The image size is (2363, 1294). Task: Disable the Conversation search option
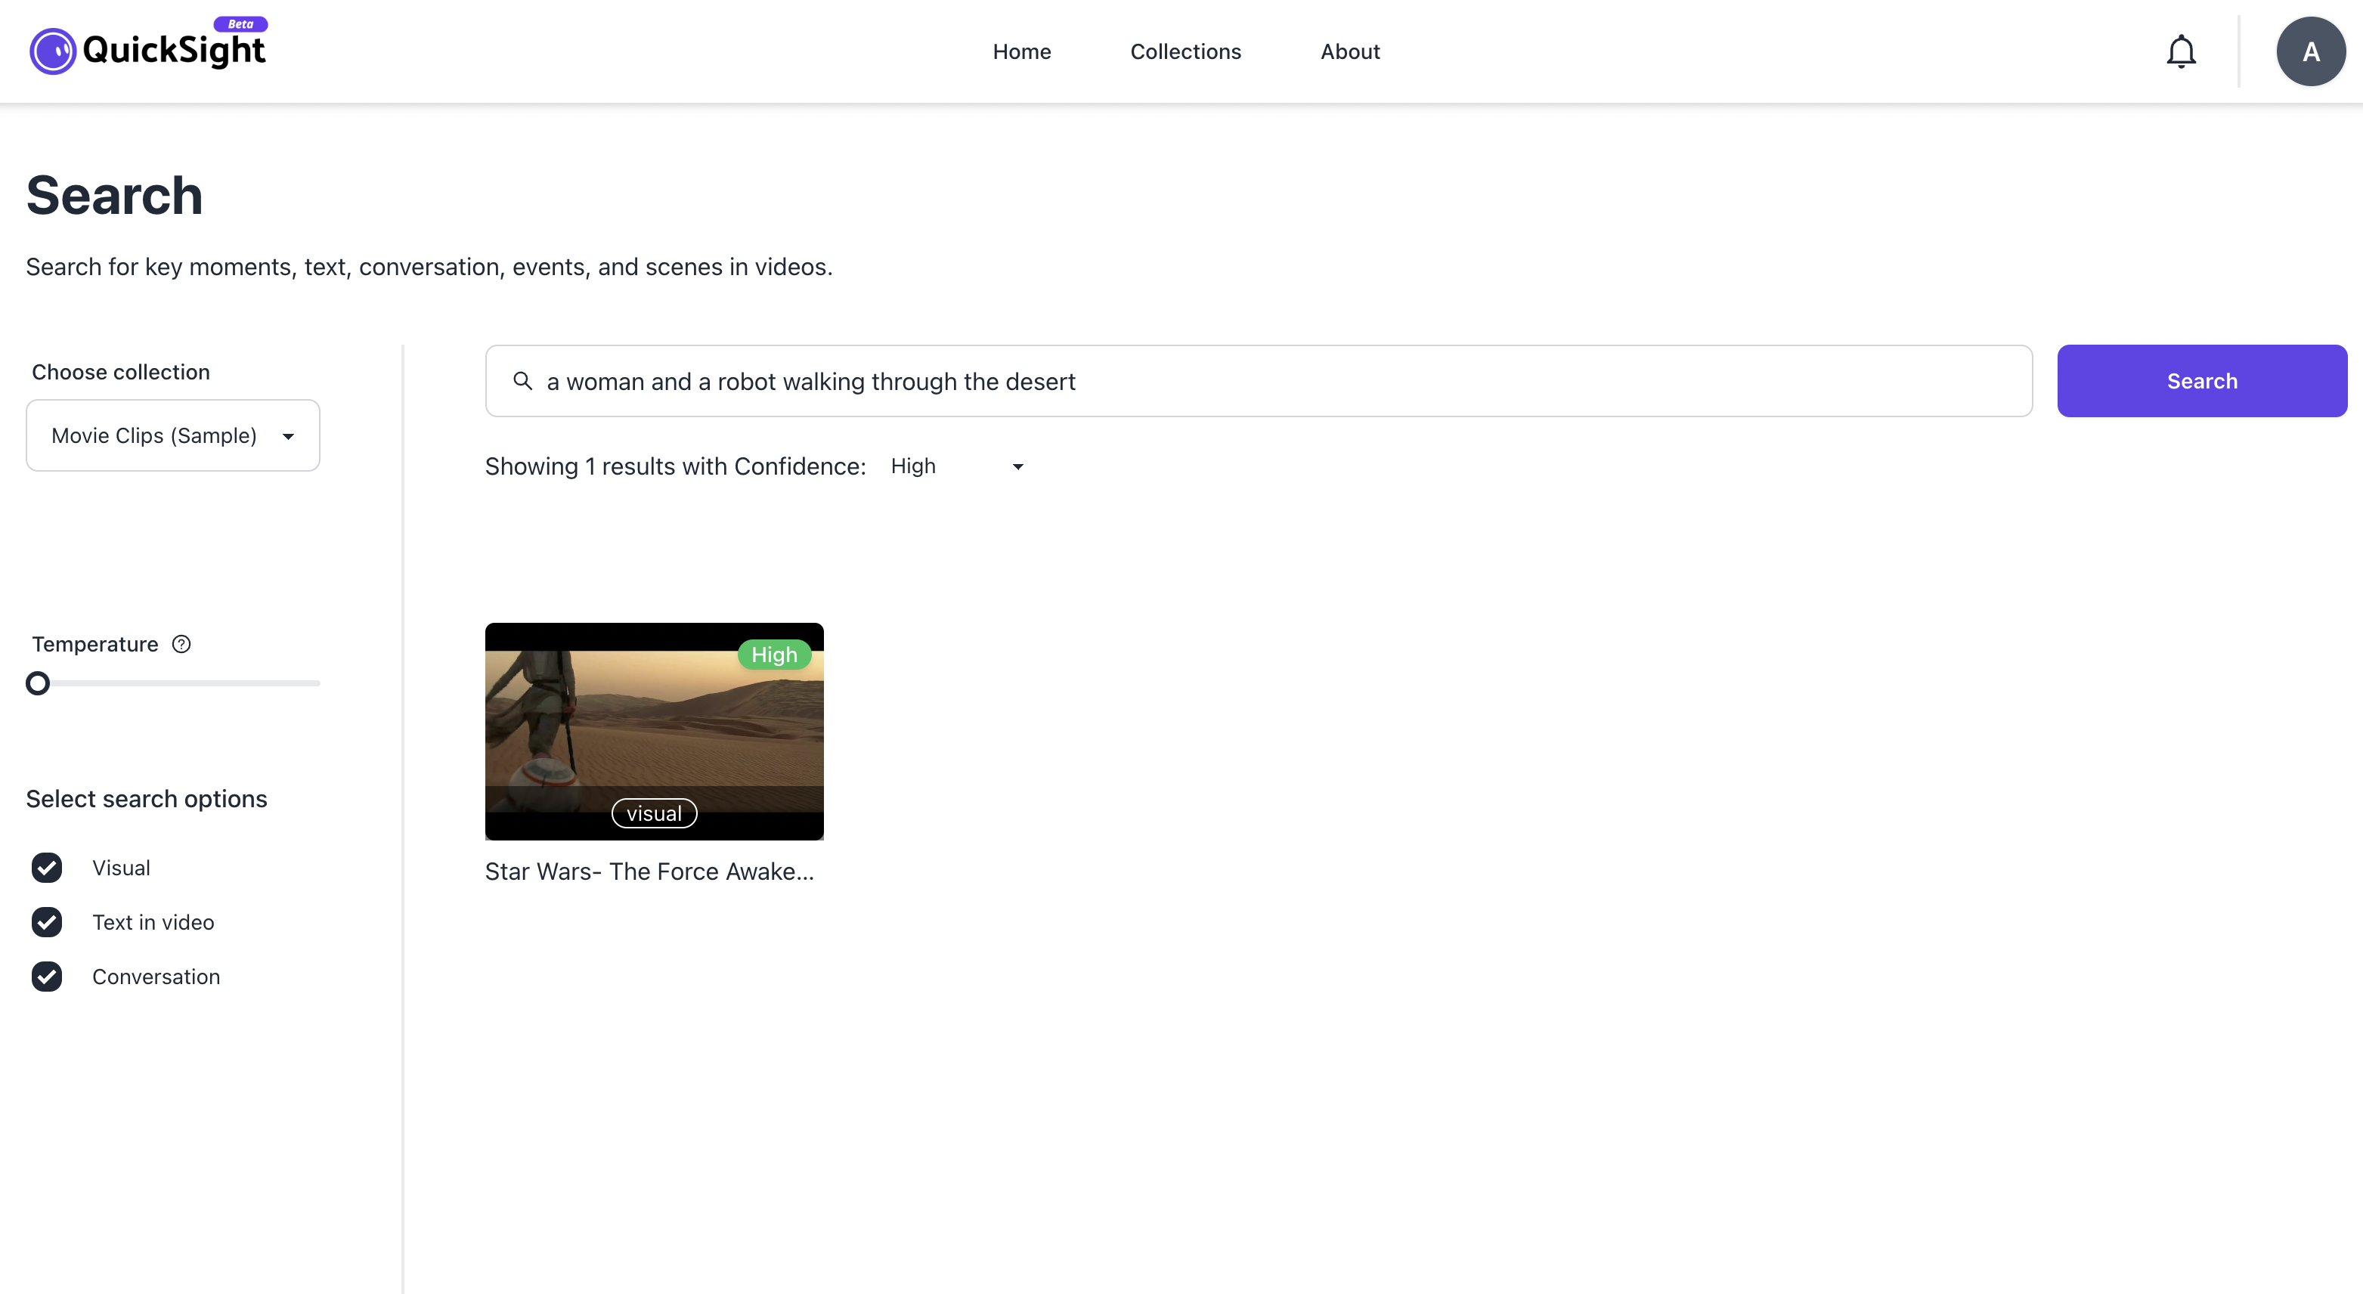click(x=47, y=977)
